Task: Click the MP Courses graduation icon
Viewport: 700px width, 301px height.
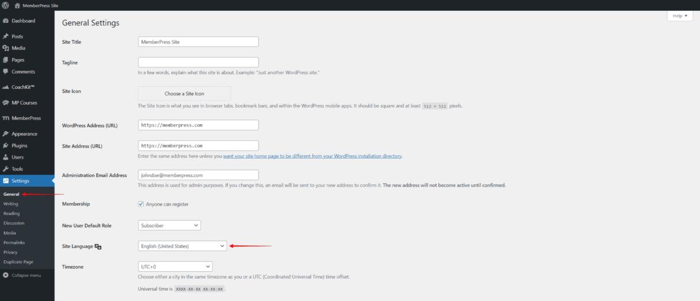Action: click(5, 103)
